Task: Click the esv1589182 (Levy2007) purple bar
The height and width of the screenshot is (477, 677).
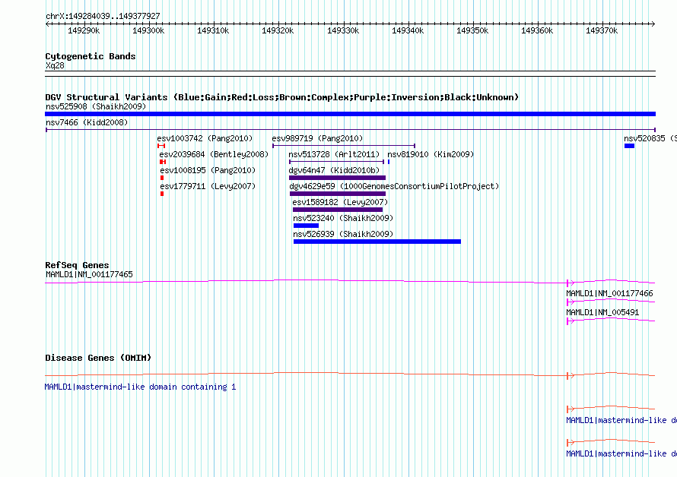Action: pos(338,210)
